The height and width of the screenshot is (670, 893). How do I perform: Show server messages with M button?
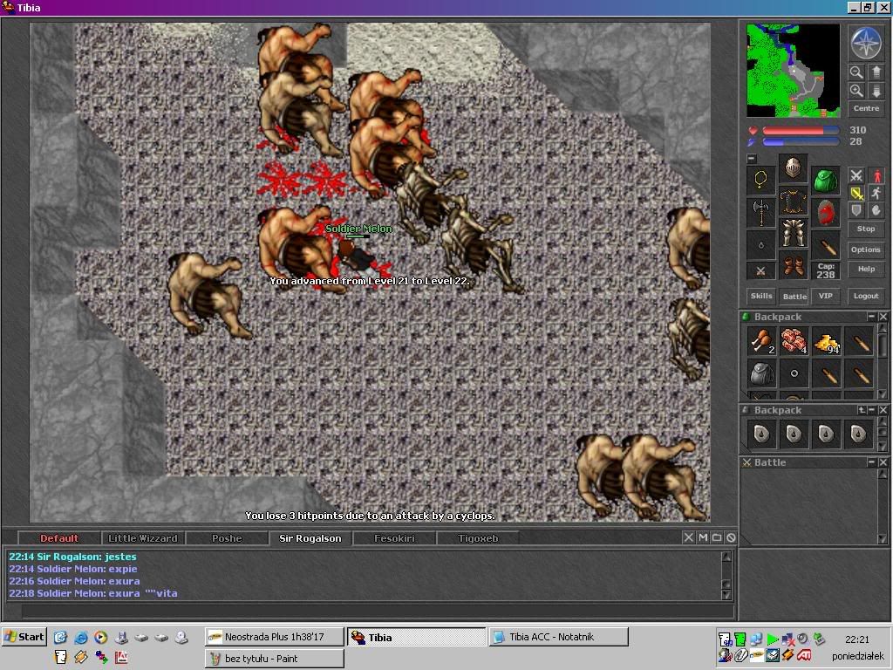[x=703, y=537]
